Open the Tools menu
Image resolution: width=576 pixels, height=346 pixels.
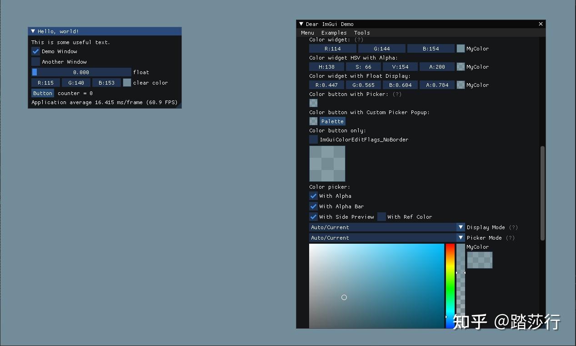pos(361,32)
